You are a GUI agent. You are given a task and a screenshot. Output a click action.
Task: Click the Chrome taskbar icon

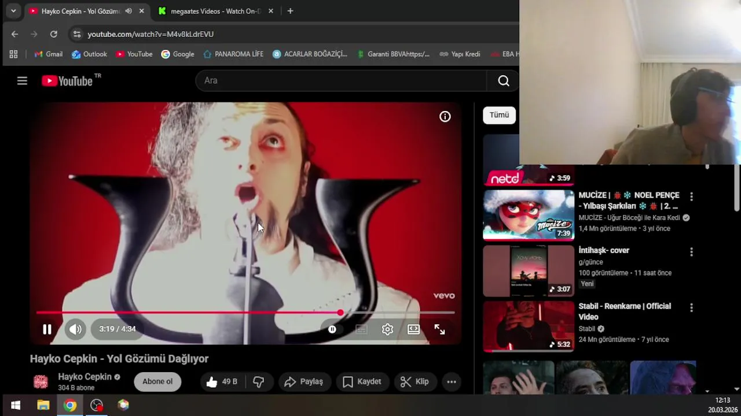[70, 405]
